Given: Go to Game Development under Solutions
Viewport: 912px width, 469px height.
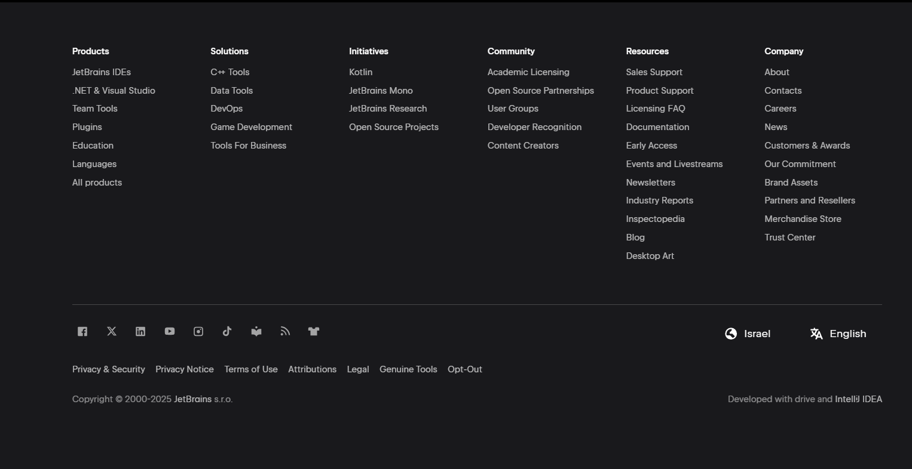Looking at the screenshot, I should pos(251,127).
